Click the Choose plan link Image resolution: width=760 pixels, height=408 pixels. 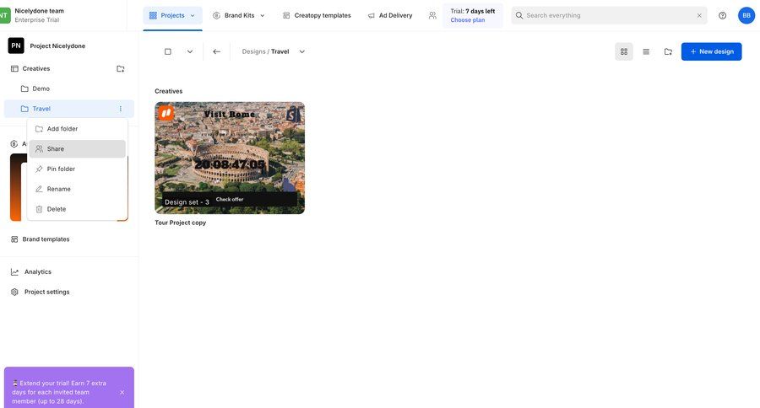tap(468, 20)
